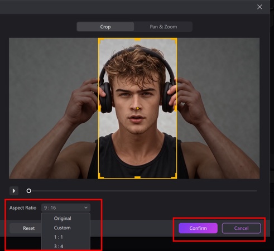Click the left-middle crop frame handle
Image resolution: width=274 pixels, height=251 pixels.
[99, 108]
